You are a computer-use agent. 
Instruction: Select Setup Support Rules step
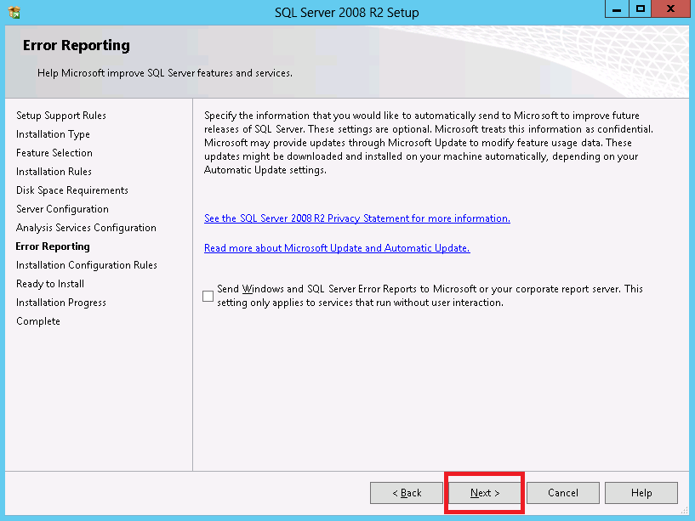(61, 116)
